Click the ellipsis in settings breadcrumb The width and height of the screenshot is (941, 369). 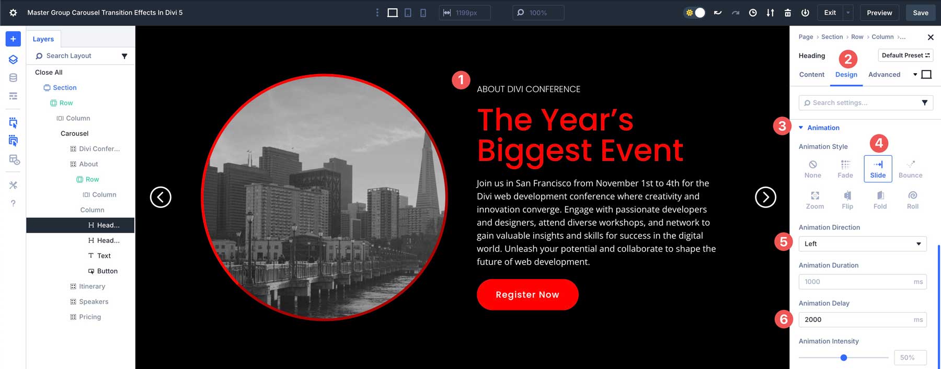pyautogui.click(x=902, y=37)
